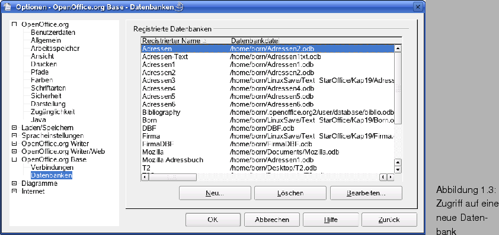
Task: Click the Datenbankdatei column header
Action: click(255, 41)
